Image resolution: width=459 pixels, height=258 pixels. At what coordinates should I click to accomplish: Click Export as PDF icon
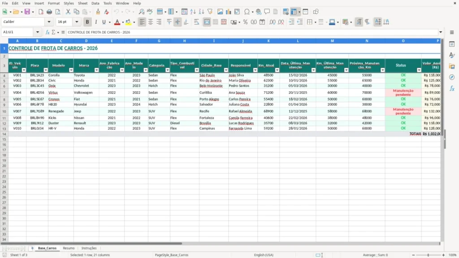click(41, 12)
